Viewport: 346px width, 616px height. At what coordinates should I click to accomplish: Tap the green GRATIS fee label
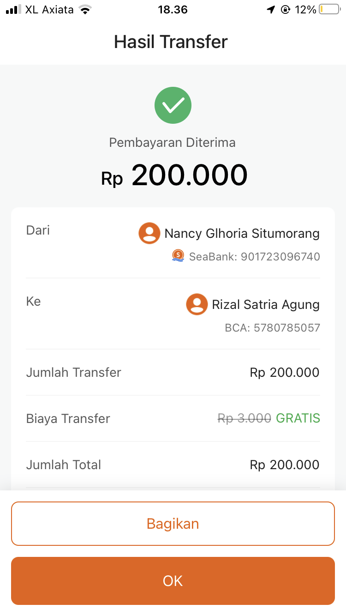point(298,418)
